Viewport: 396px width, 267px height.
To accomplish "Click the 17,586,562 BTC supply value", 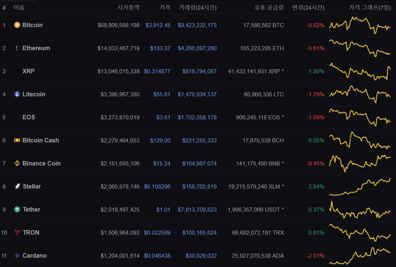I will [x=263, y=25].
